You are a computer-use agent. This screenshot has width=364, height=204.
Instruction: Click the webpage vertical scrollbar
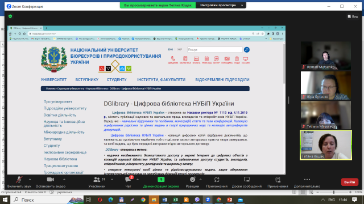284,63
